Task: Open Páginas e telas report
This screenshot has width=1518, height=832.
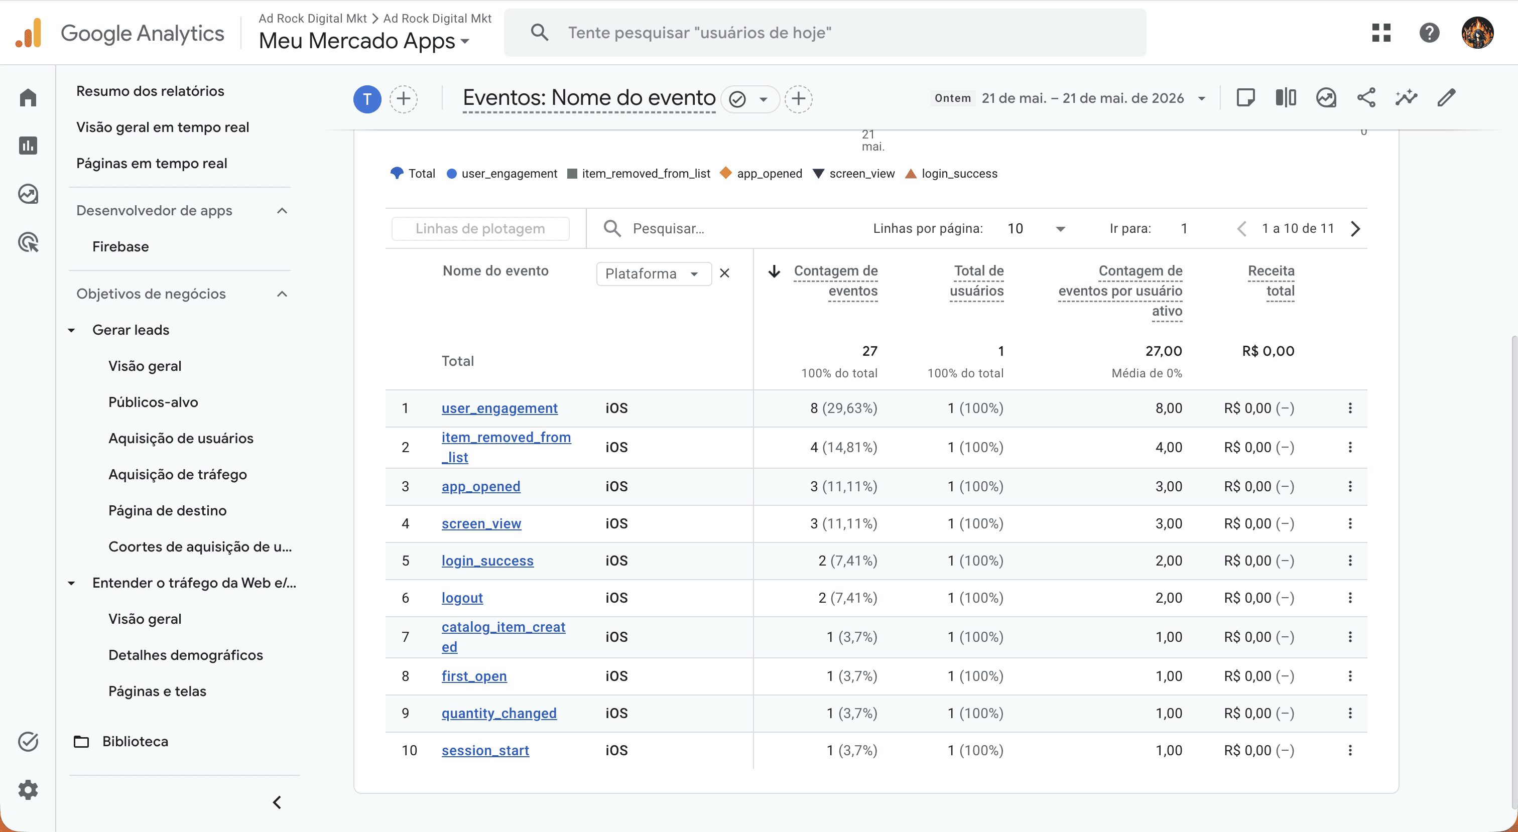Action: (157, 691)
